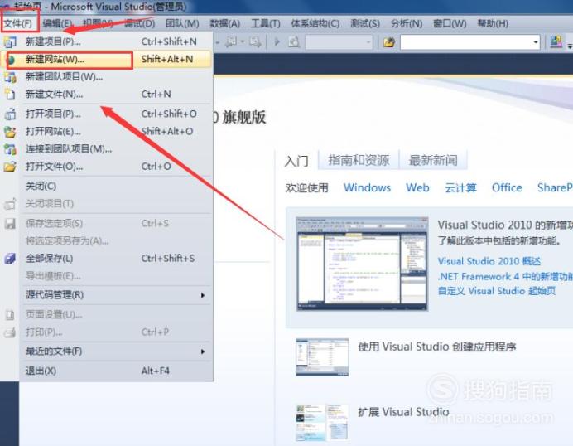This screenshot has height=446, width=573.
Task: Open the 窗口(W) menu
Action: [450, 23]
